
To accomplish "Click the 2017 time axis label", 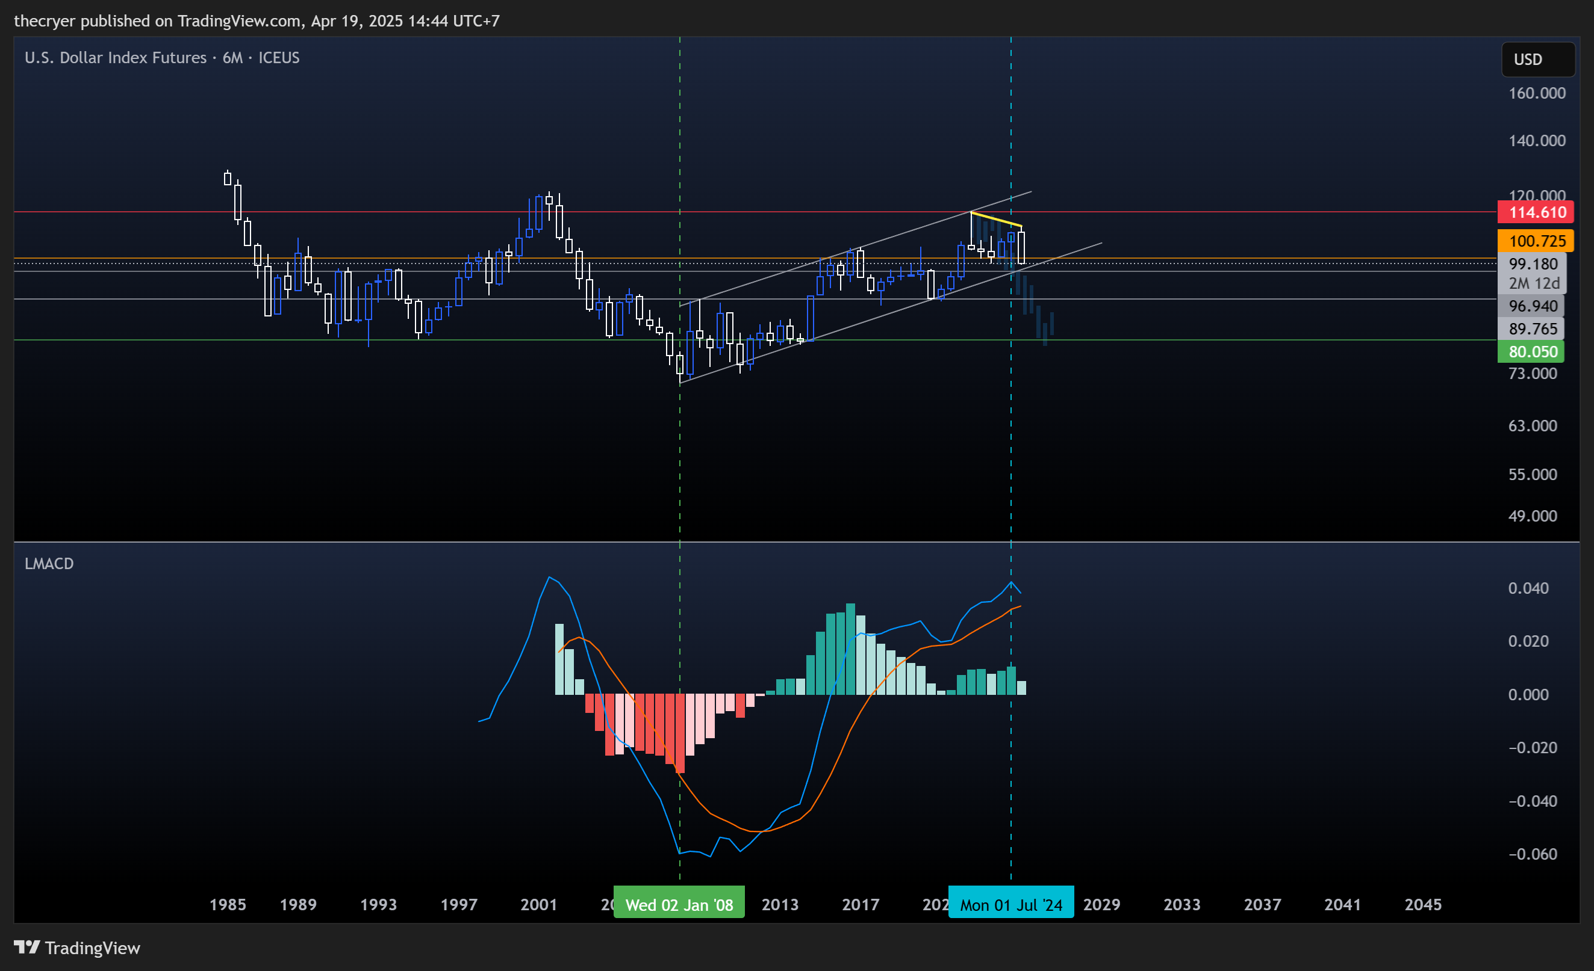I will click(861, 904).
